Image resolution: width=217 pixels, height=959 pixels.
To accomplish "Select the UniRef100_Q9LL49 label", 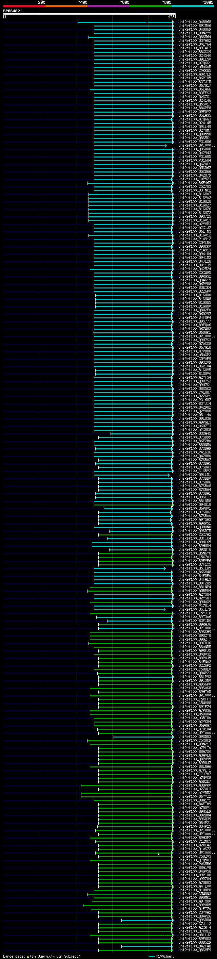I will (195, 127).
